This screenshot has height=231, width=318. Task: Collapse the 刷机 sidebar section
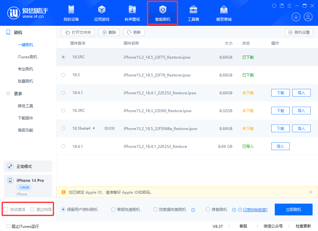(x=18, y=32)
